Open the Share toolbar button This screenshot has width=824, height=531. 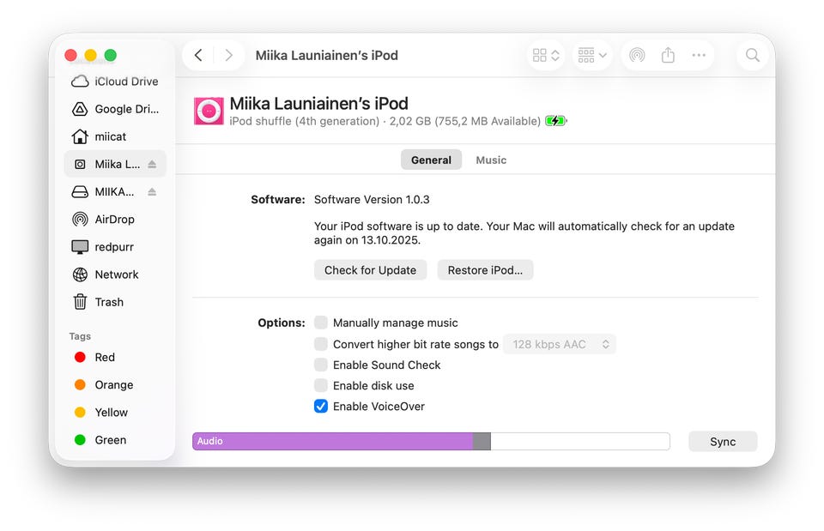coord(668,55)
